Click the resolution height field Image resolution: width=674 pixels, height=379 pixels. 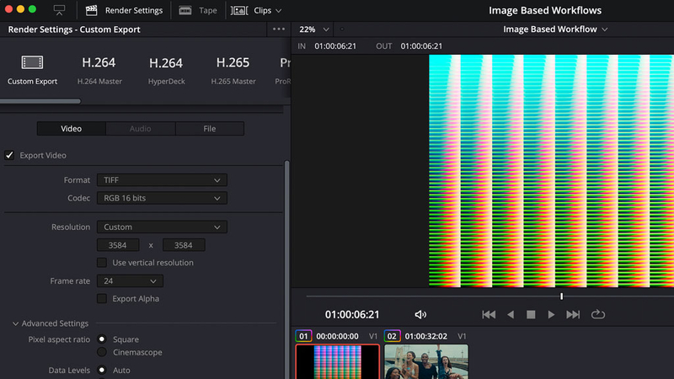pyautogui.click(x=184, y=245)
